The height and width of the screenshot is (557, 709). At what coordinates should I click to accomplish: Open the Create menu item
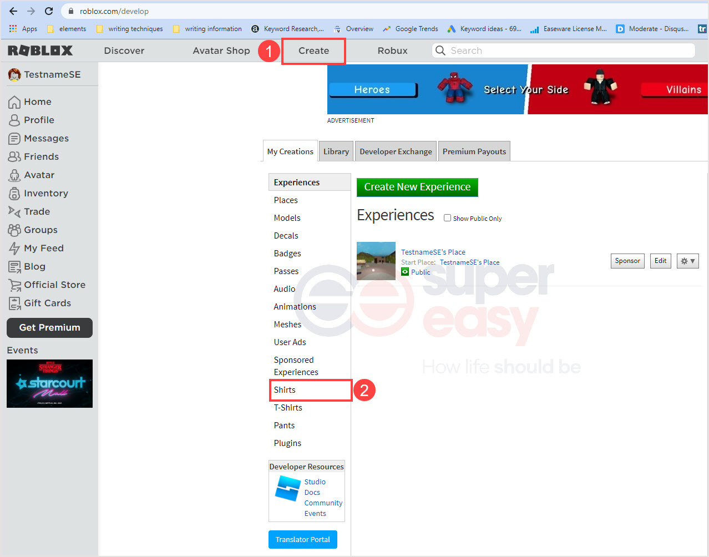314,50
